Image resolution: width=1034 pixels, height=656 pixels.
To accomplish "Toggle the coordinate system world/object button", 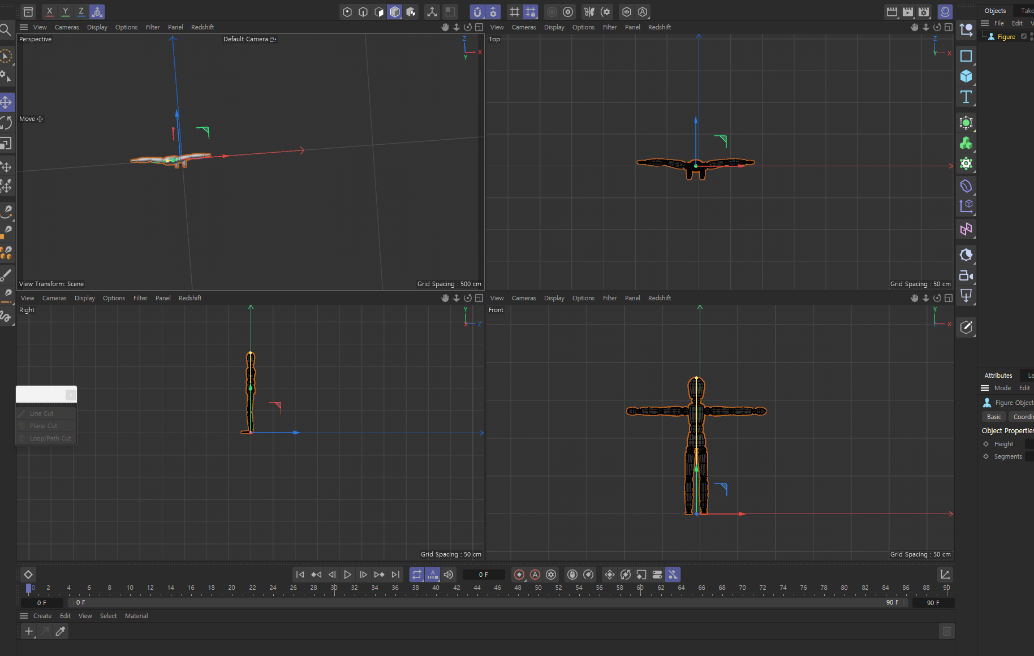I will [x=97, y=11].
